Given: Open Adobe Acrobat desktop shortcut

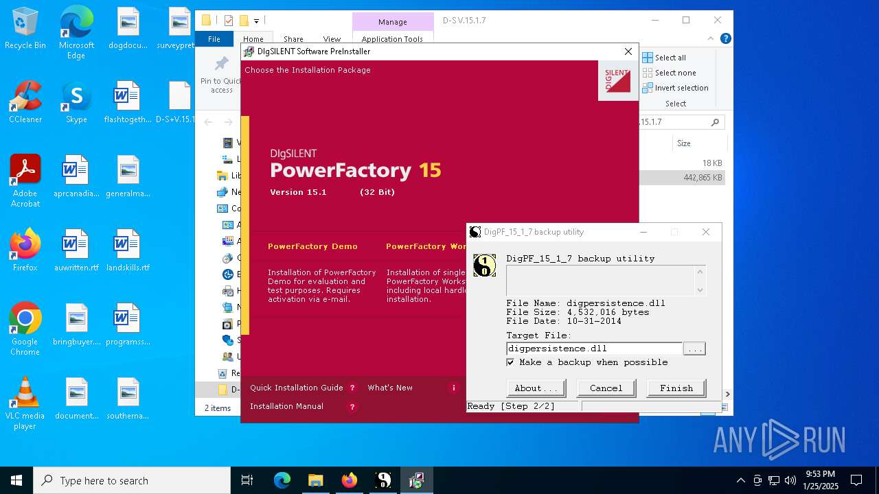Looking at the screenshot, I should point(25,180).
